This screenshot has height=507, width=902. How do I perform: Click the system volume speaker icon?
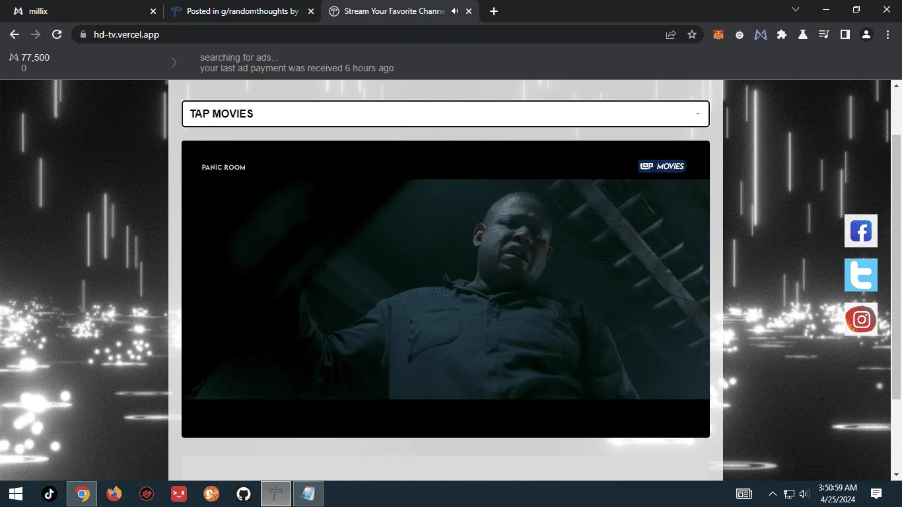pyautogui.click(x=804, y=494)
